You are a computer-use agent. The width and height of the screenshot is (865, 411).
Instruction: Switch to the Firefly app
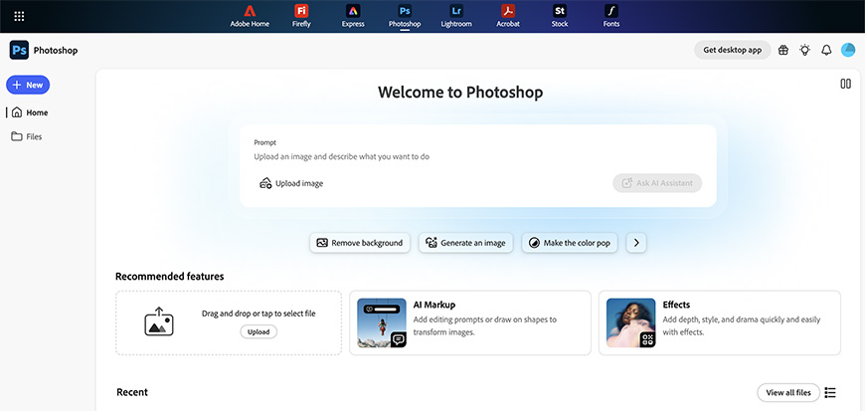(301, 16)
